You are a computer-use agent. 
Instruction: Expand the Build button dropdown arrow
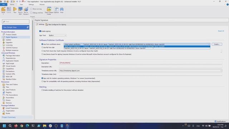(x=3, y=14)
